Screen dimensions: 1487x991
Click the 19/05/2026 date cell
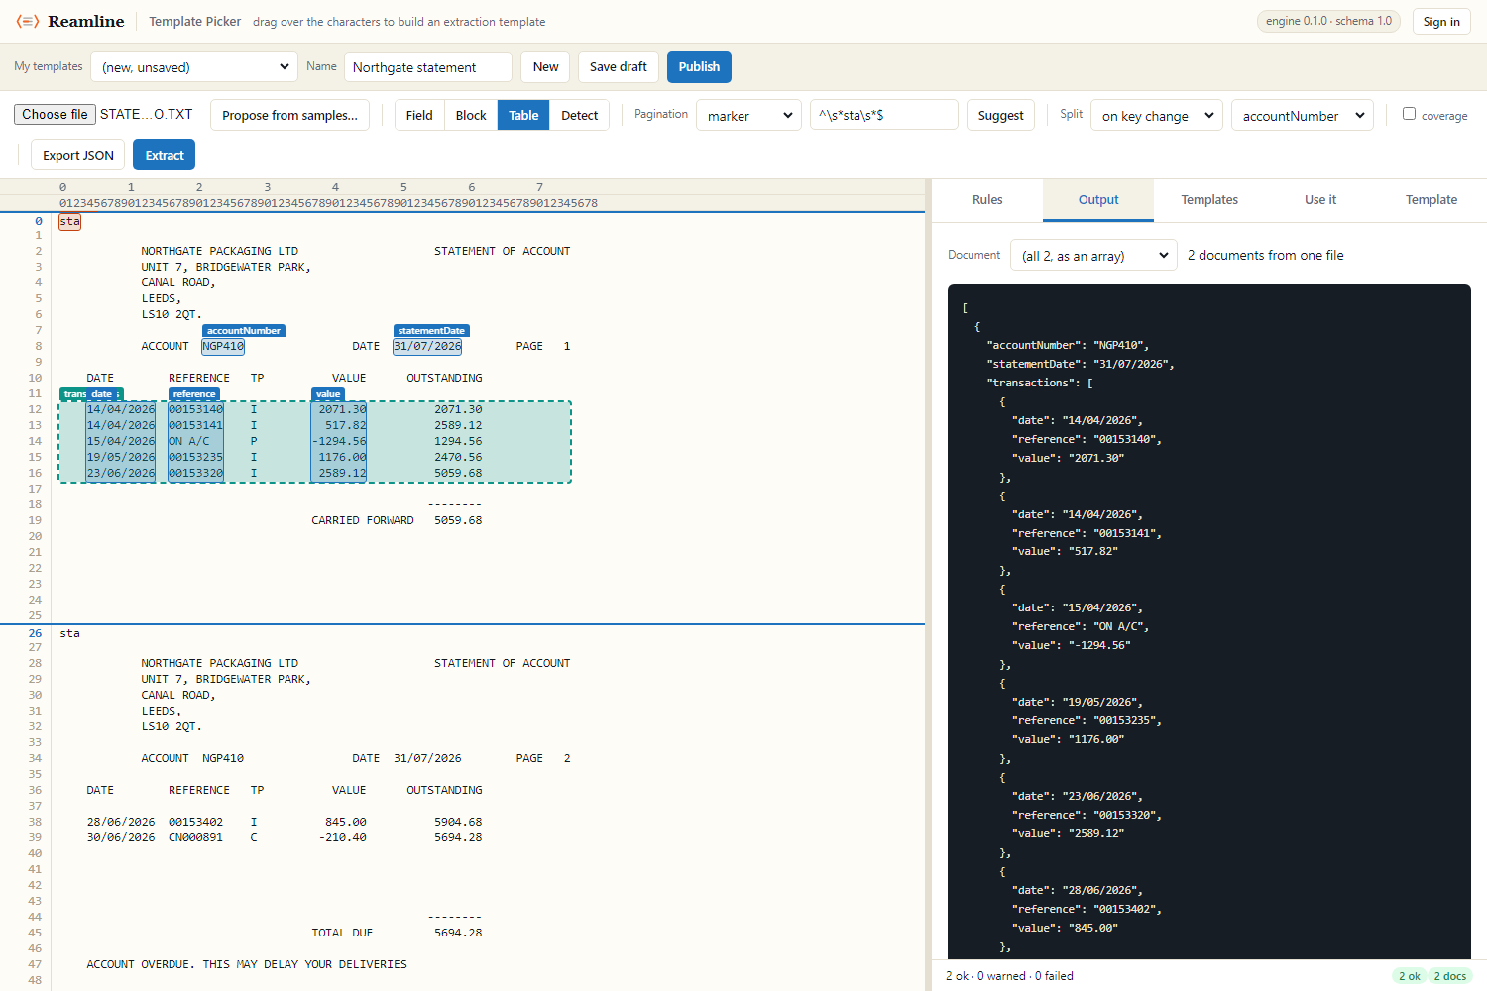click(121, 457)
